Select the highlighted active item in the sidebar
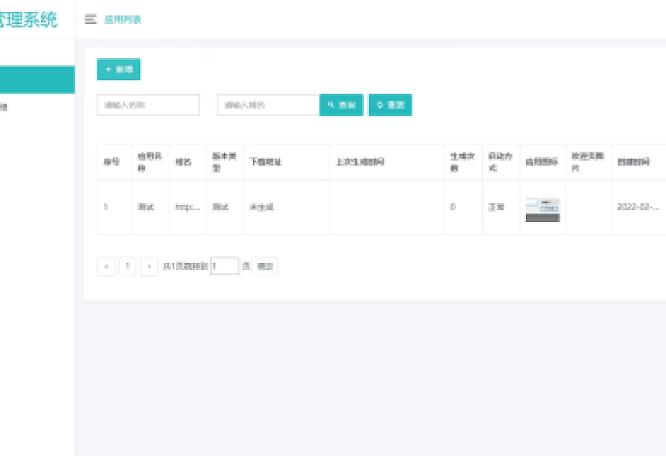This screenshot has height=456, width=666. (37, 80)
